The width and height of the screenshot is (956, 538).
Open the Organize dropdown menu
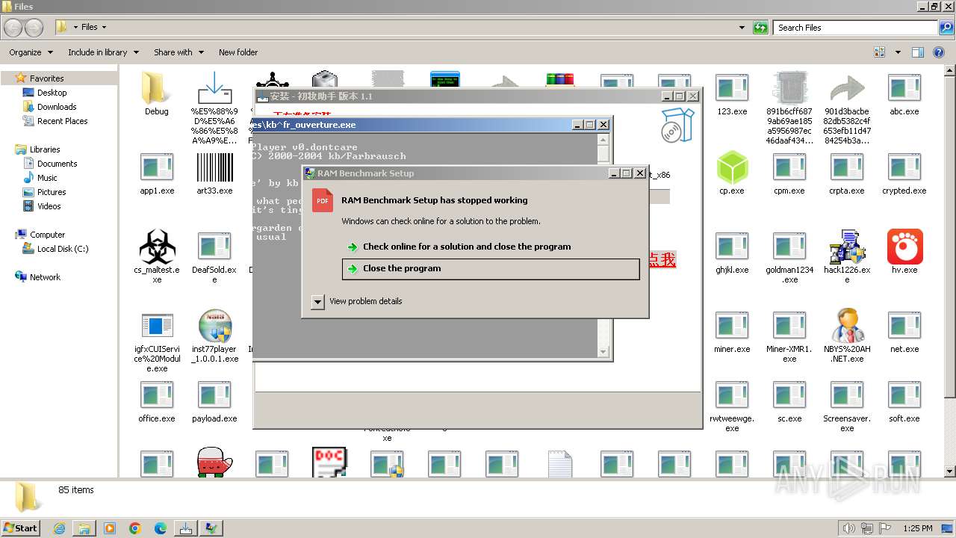31,52
